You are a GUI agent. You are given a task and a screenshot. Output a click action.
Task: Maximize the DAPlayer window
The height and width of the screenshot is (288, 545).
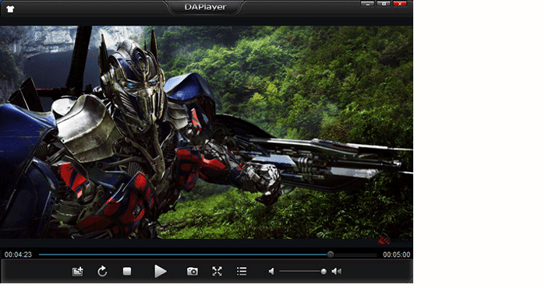(384, 4)
